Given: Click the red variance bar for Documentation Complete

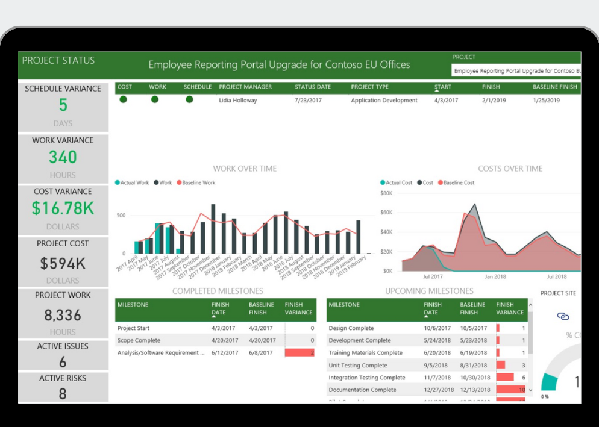Looking at the screenshot, I should (x=511, y=390).
